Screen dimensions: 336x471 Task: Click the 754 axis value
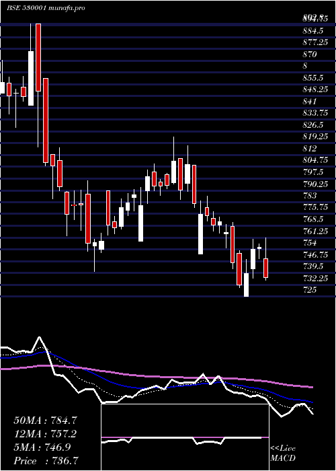[310, 242]
